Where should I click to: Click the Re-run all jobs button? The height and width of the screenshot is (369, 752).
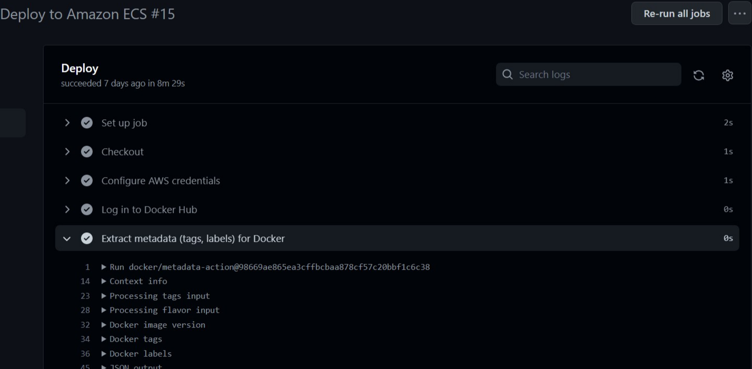coord(677,14)
